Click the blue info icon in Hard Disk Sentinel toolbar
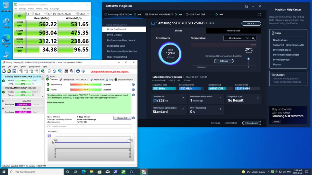 pos(84,71)
